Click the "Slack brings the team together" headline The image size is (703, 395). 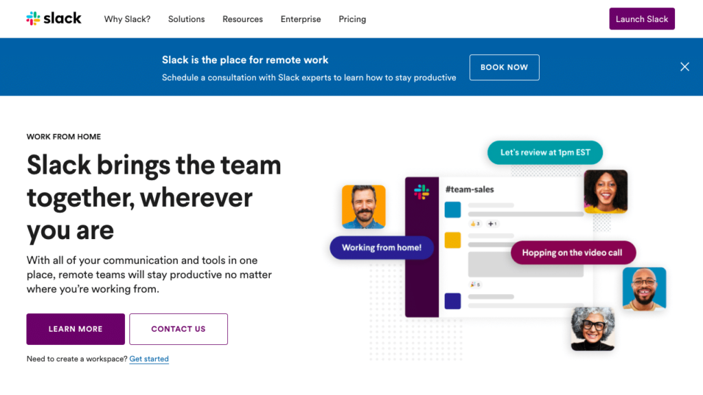[x=154, y=198]
